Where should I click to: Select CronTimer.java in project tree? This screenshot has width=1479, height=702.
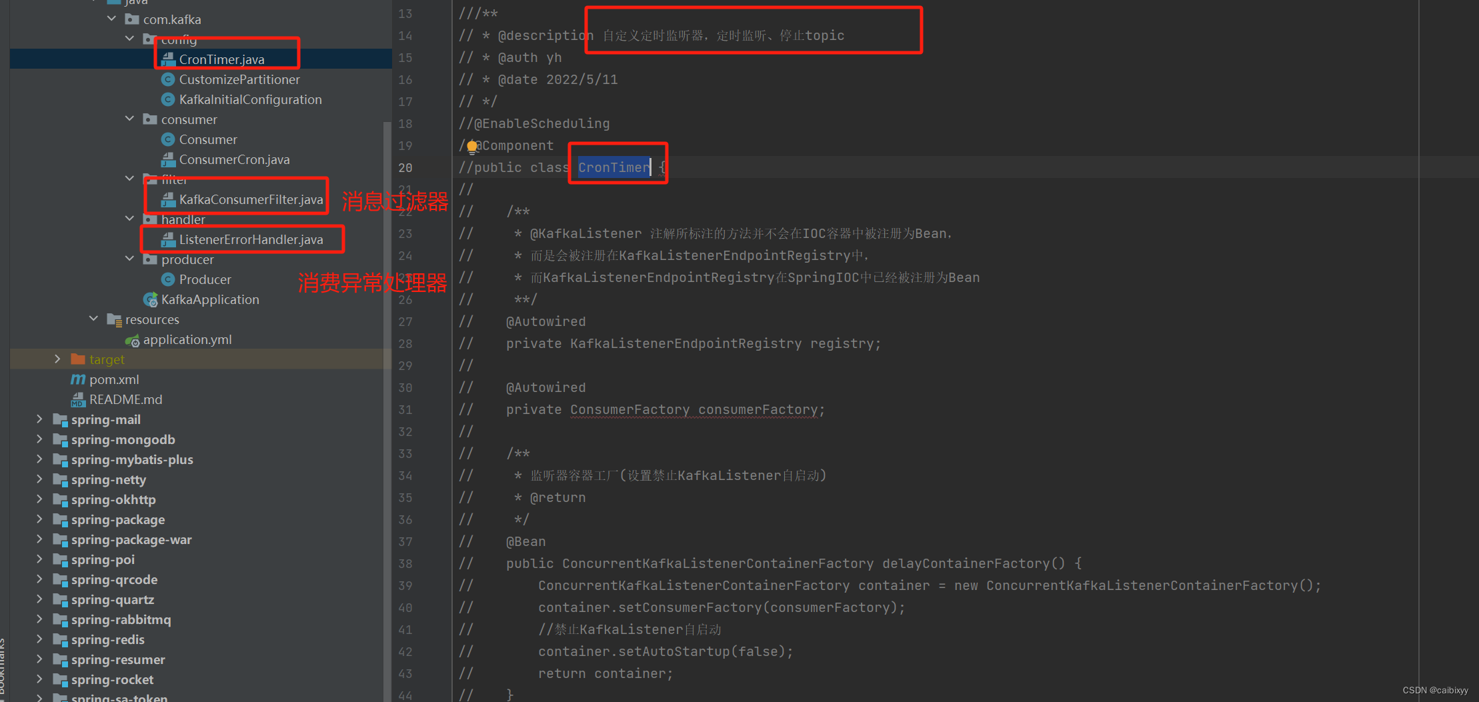click(221, 59)
